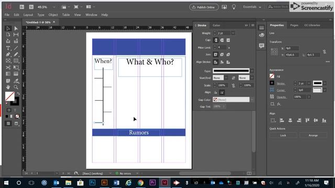335x188 pixels.
Task: Switch to the Pages tab
Action: coord(294,25)
